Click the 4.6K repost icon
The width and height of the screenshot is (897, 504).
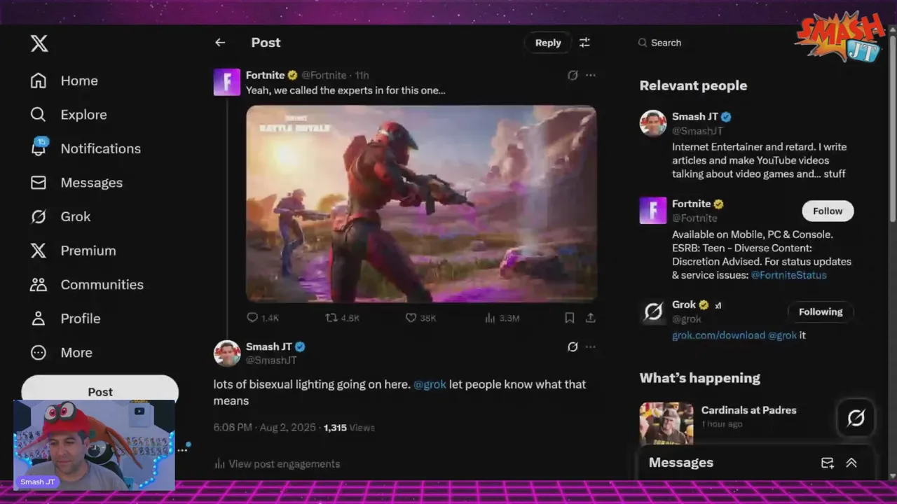(331, 318)
